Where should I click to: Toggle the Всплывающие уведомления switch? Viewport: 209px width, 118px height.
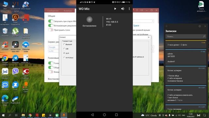pos(51,26)
